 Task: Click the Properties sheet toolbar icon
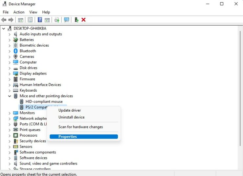coord(30,20)
